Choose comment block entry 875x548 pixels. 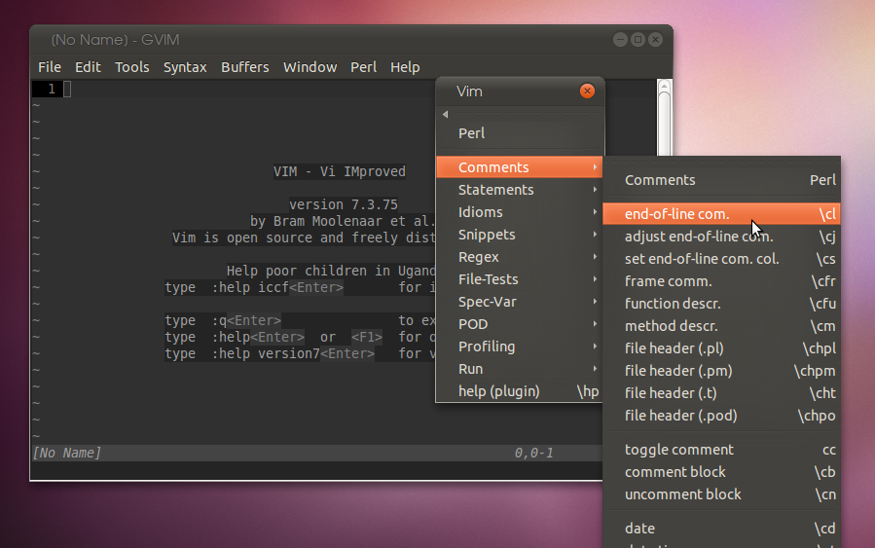click(721, 471)
